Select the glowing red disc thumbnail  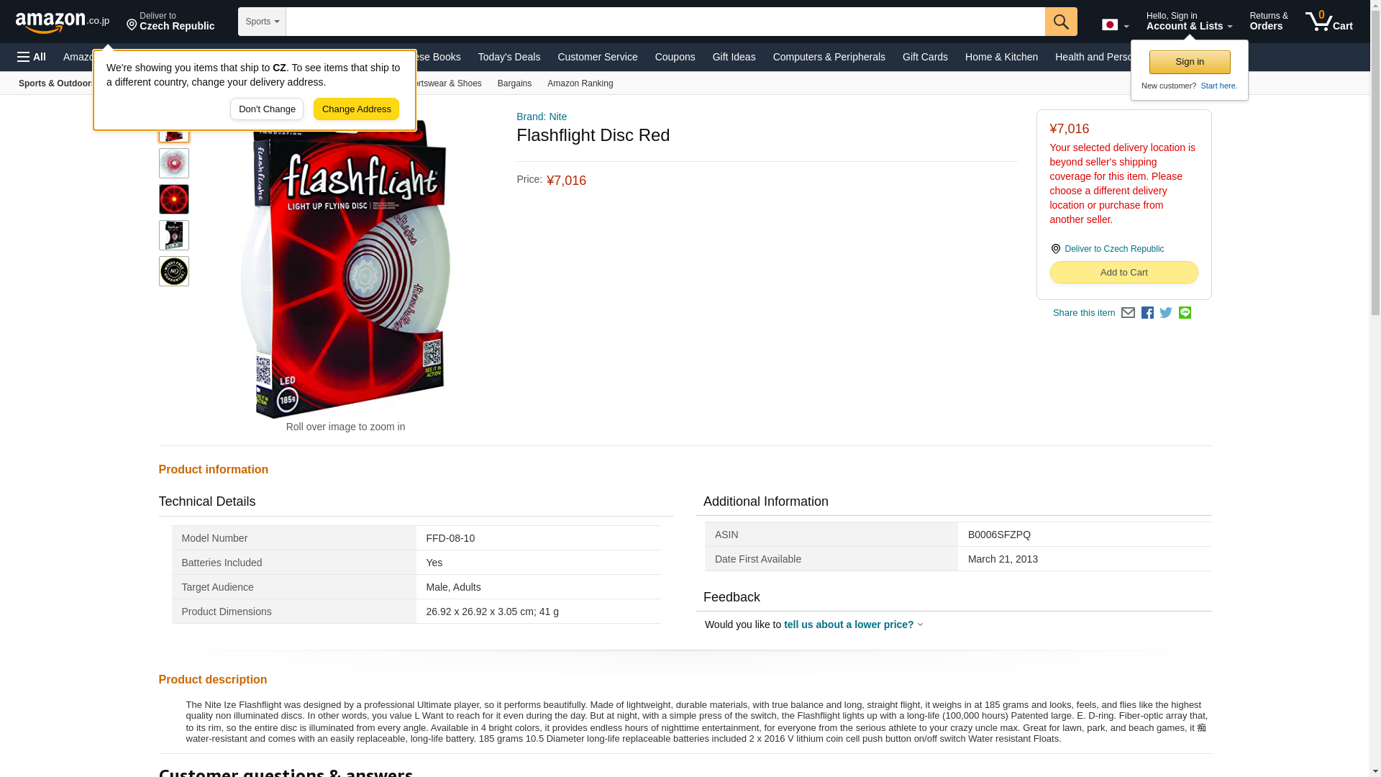click(x=174, y=199)
